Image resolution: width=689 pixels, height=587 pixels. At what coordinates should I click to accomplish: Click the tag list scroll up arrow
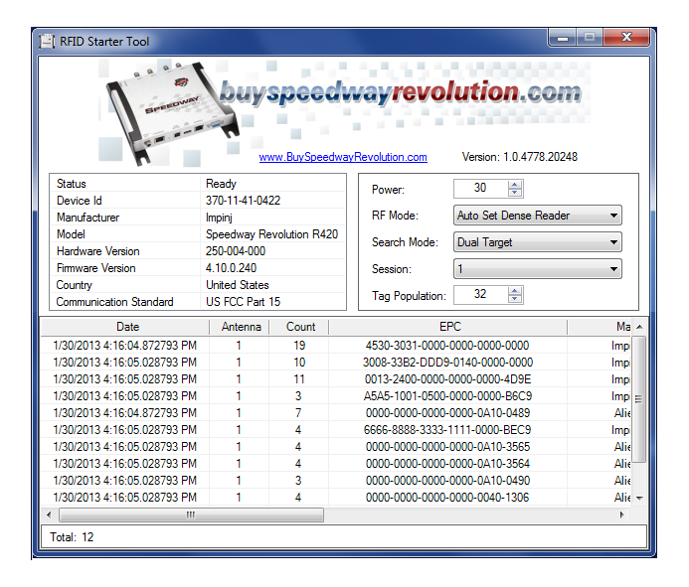pyautogui.click(x=639, y=327)
